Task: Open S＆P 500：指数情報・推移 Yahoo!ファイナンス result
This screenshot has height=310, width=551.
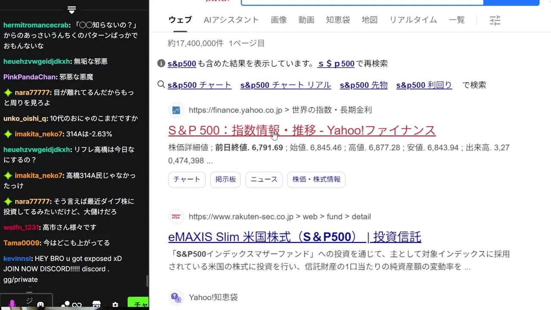Action: (x=302, y=130)
